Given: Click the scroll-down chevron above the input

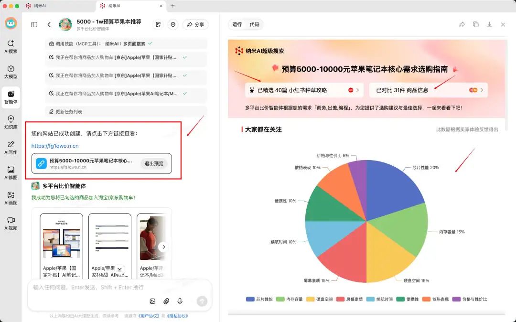Looking at the screenshot, I should 120,269.
